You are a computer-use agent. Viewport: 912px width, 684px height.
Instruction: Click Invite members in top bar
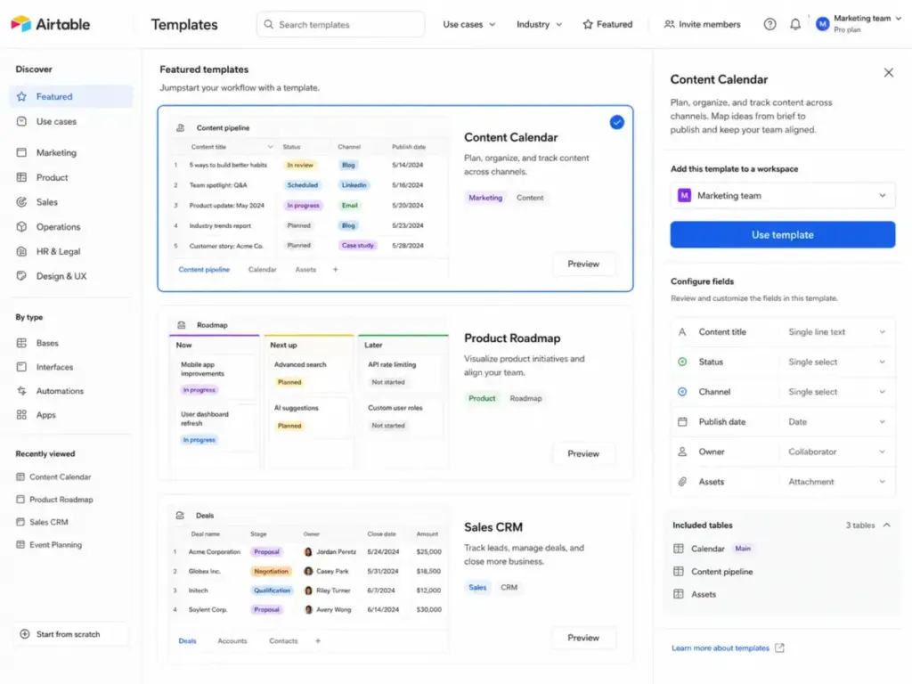(702, 24)
